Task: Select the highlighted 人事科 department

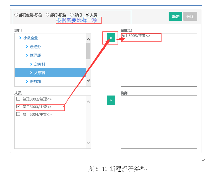Action: point(40,73)
